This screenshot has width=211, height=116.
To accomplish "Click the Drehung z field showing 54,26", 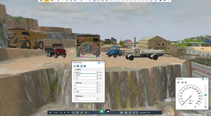I will [86, 91].
